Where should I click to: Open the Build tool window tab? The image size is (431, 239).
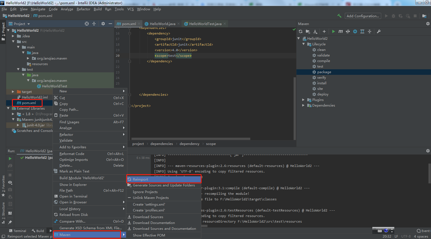(38, 231)
